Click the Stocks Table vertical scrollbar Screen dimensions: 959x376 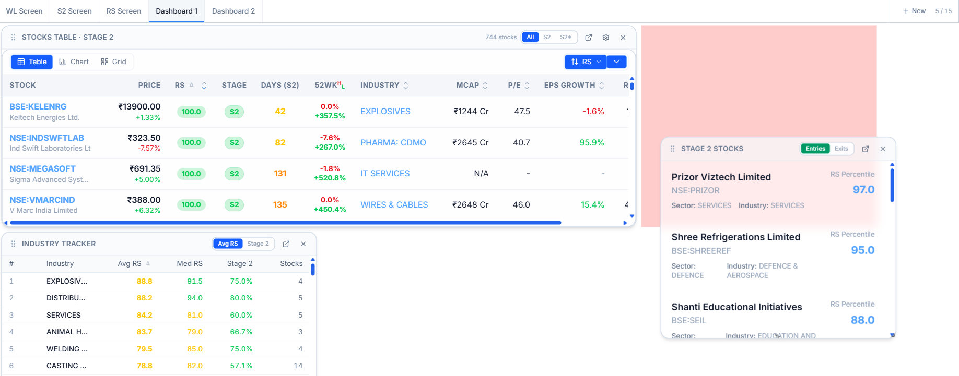(x=632, y=86)
